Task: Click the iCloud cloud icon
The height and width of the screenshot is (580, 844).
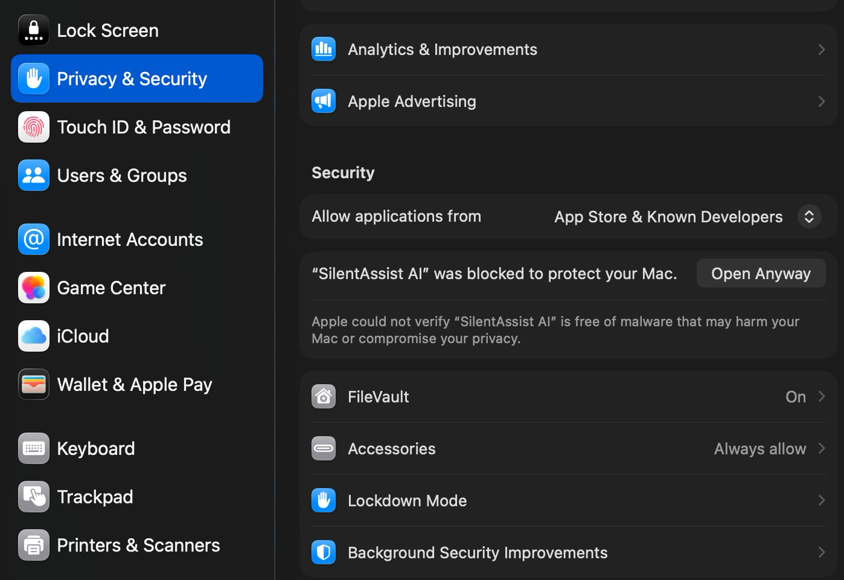Action: coord(34,336)
